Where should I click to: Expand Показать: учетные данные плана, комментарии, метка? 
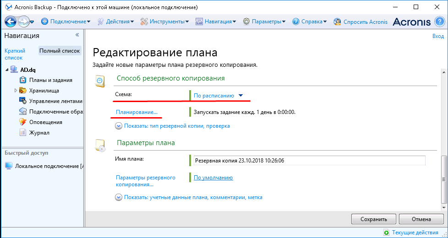pyautogui.click(x=189, y=197)
